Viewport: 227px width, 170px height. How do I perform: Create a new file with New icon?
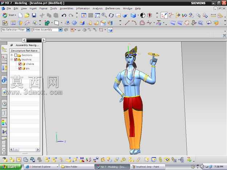20,15
